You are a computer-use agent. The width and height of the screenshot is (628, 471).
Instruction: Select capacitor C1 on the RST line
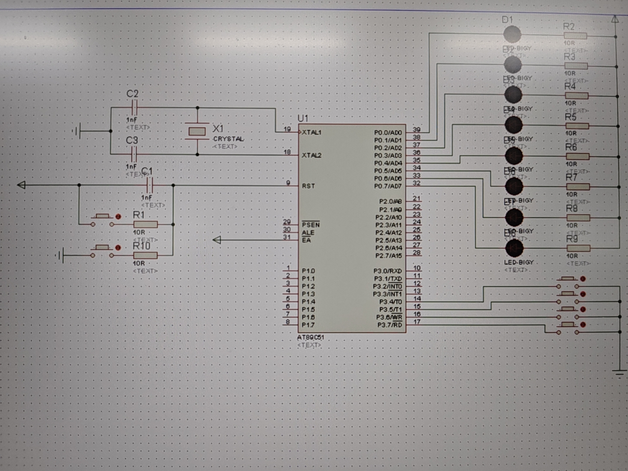point(149,185)
